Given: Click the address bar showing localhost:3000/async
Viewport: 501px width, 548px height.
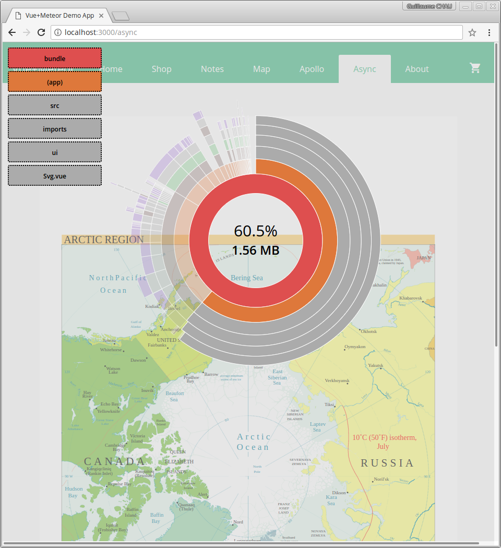Looking at the screenshot, I should (x=257, y=32).
